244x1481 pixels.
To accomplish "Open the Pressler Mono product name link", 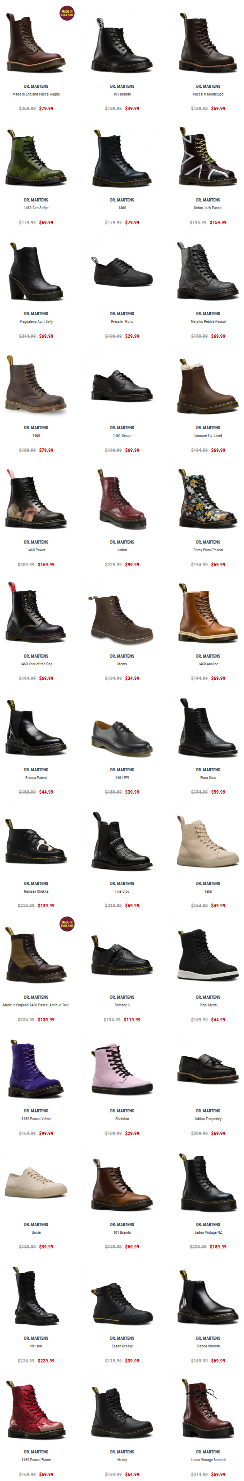I will tap(122, 321).
